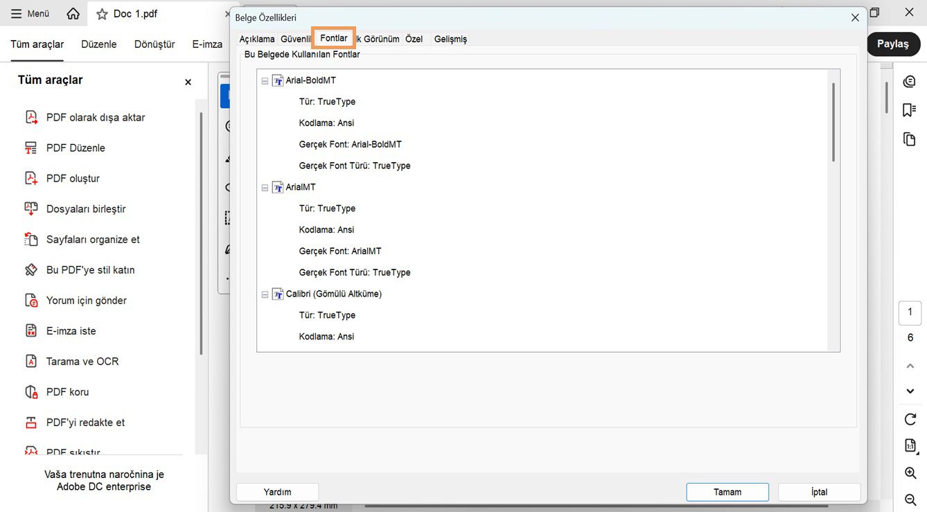Go to next page with down arrow
The width and height of the screenshot is (927, 512).
pos(910,391)
